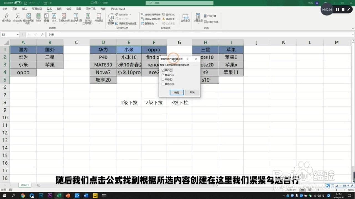Click Error Checking (错误检查)
This screenshot has height=199, width=355.
(169, 19)
